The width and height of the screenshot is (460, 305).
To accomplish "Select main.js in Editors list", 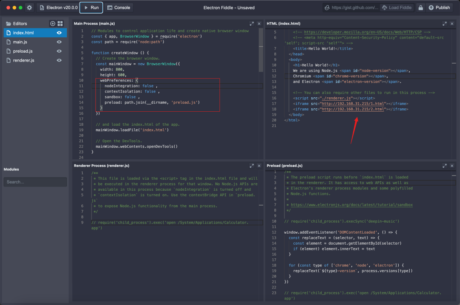I will click(x=35, y=42).
